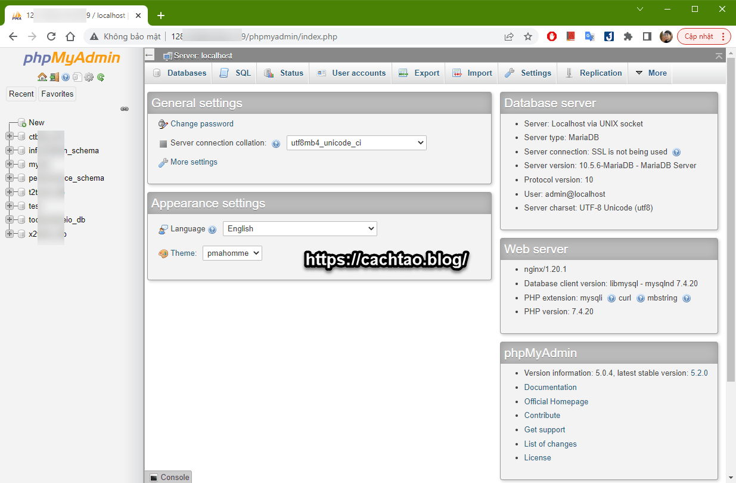The height and width of the screenshot is (483, 736).
Task: Open the Replication tab
Action: 593,73
